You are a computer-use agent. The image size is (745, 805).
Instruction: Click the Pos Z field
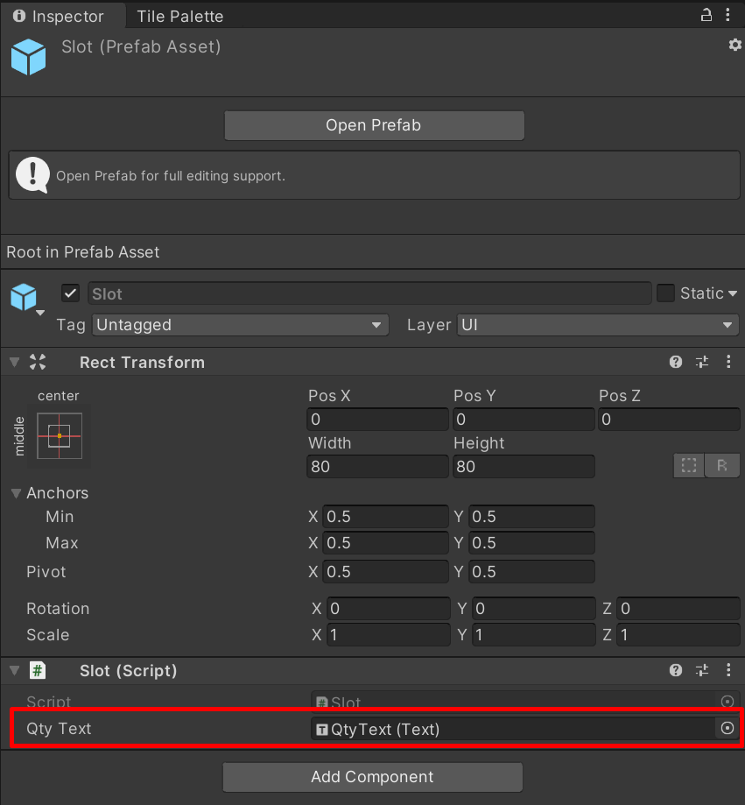tap(669, 420)
